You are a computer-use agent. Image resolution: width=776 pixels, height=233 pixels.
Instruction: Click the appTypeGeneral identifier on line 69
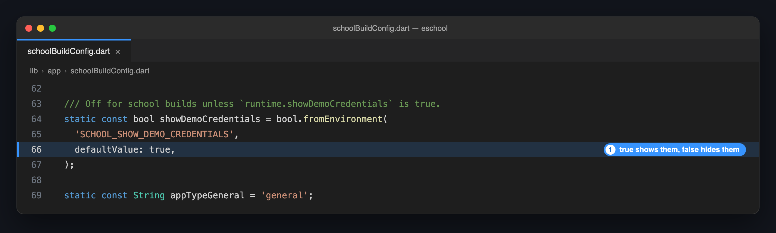click(x=207, y=195)
